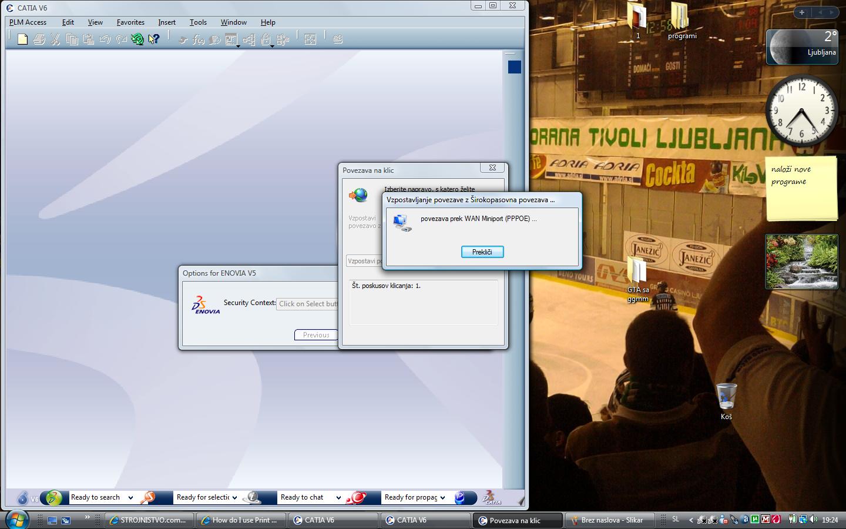Open the PLM Access menu
The image size is (846, 529).
click(x=28, y=22)
